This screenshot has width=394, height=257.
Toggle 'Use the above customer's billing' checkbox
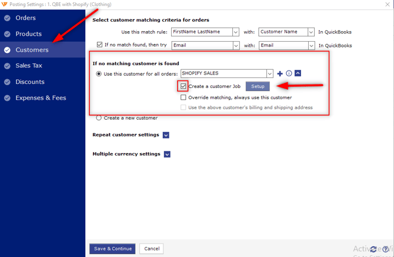click(183, 107)
